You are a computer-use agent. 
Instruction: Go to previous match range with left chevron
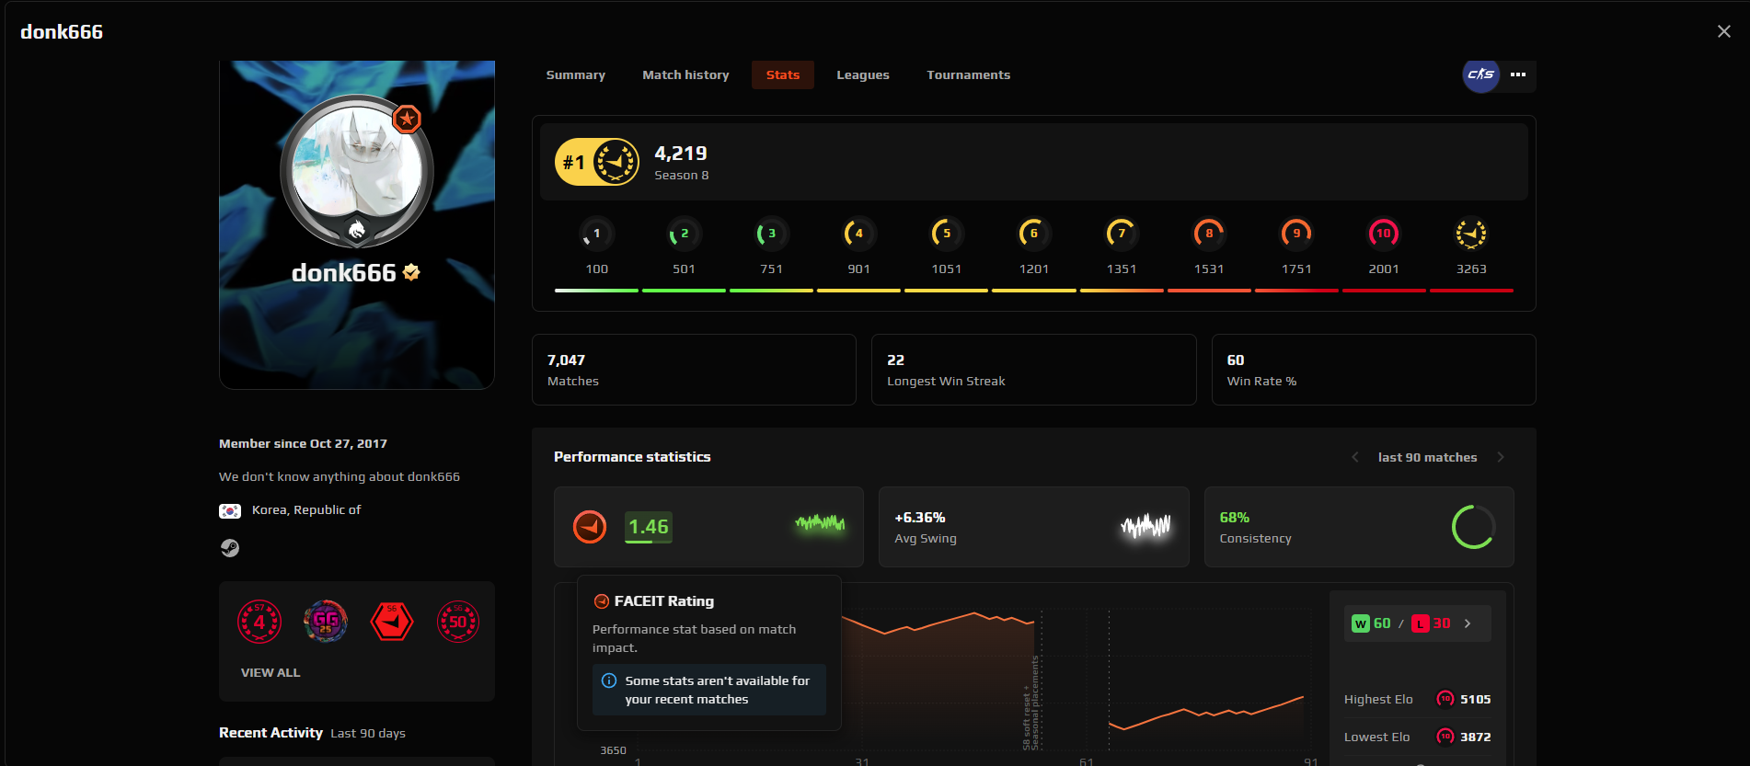[1355, 457]
